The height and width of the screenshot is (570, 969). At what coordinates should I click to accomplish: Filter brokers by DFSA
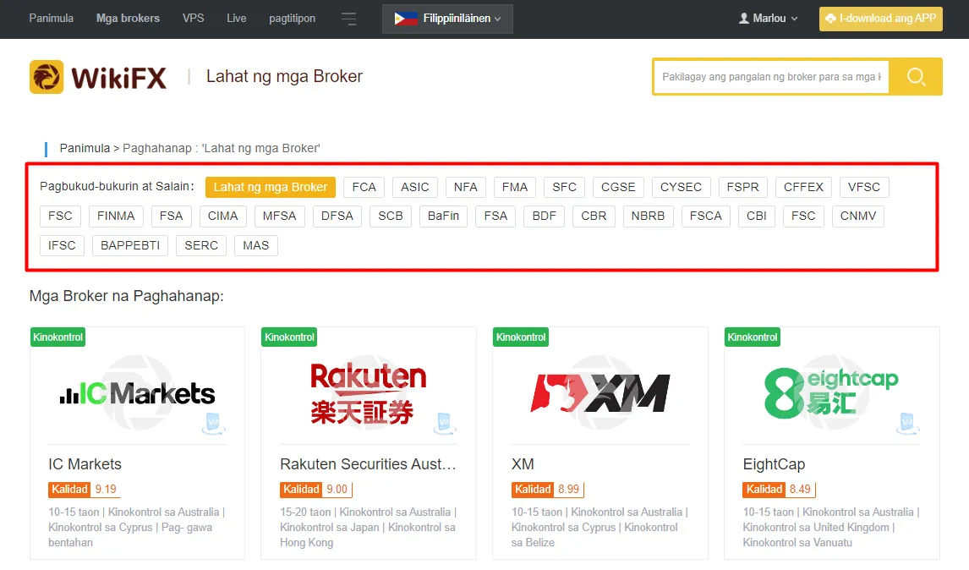[337, 216]
